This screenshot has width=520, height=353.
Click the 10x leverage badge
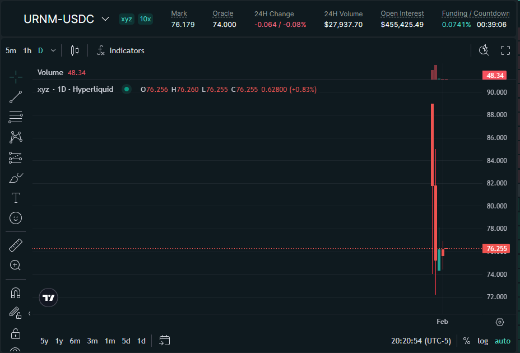tap(145, 19)
